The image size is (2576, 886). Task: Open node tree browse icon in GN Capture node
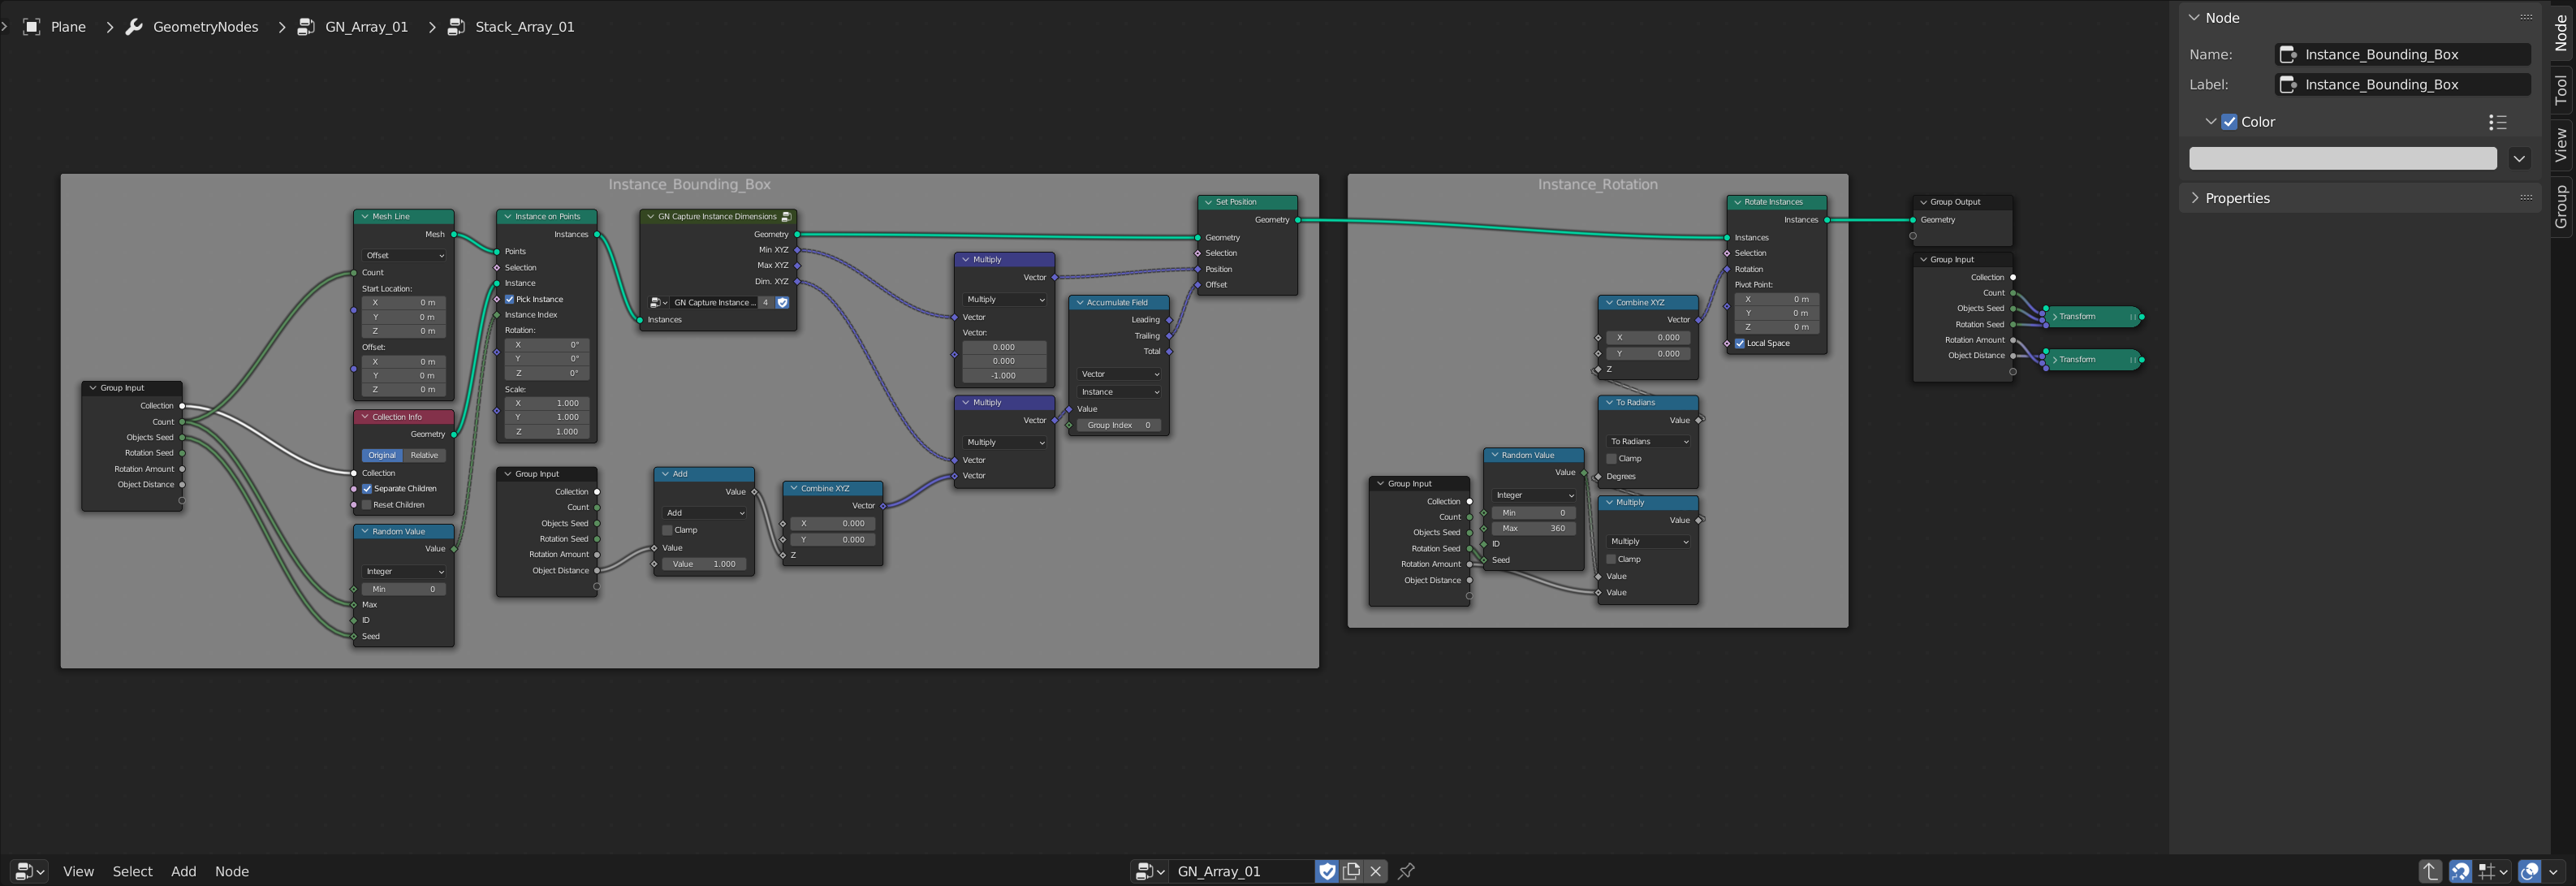658,302
